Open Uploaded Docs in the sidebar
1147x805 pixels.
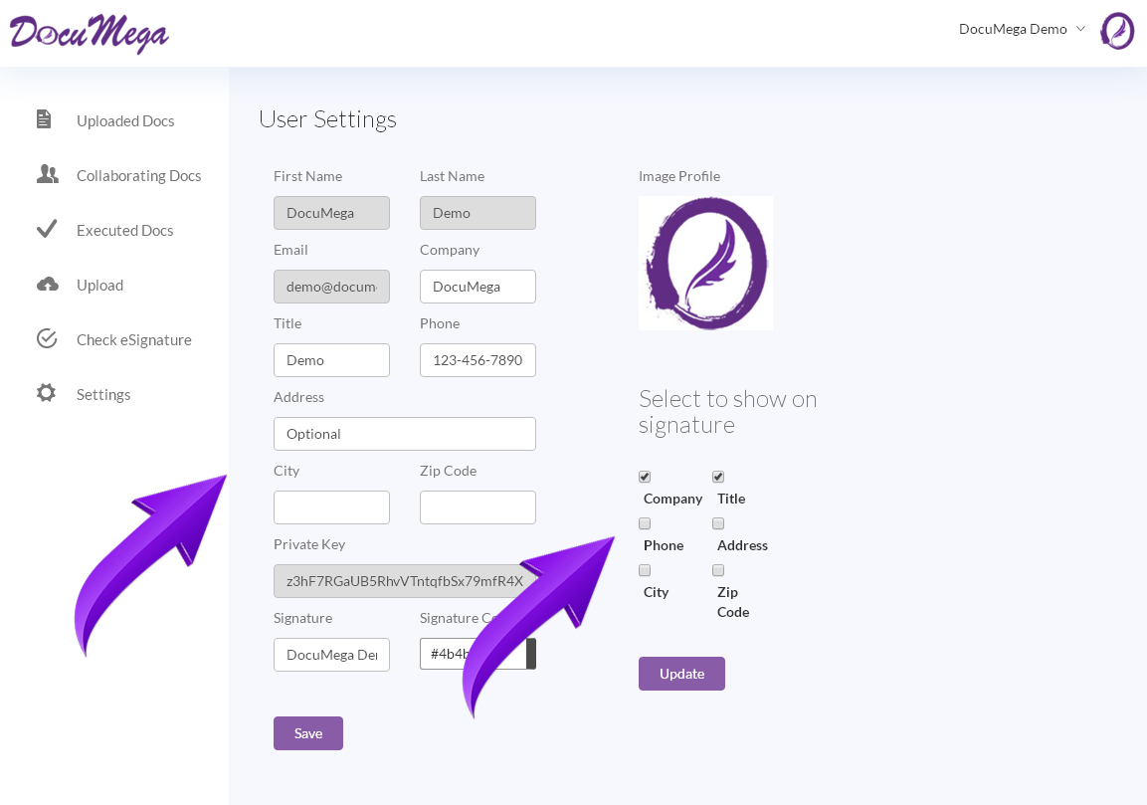point(125,120)
